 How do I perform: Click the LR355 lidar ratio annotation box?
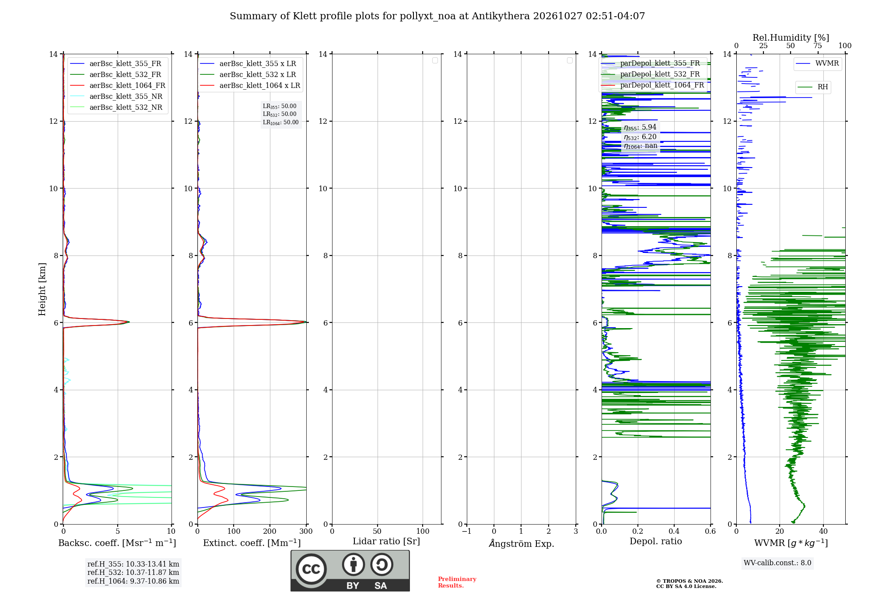click(x=281, y=115)
